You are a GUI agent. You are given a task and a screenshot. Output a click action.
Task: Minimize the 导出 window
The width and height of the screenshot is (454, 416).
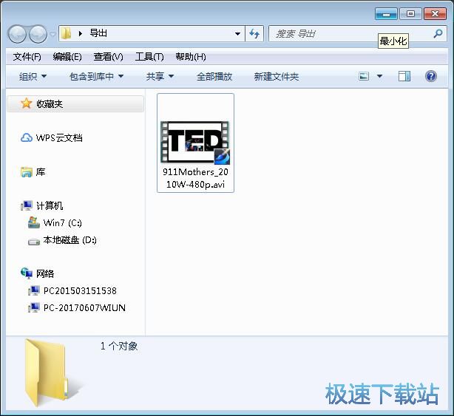pos(386,13)
